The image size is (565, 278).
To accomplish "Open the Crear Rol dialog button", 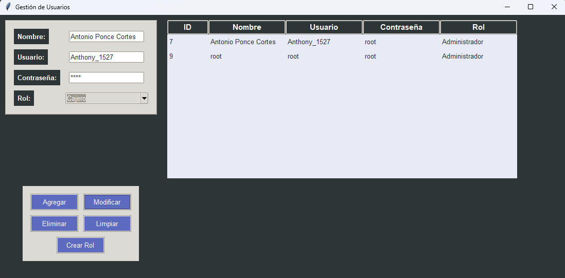I will pos(80,245).
